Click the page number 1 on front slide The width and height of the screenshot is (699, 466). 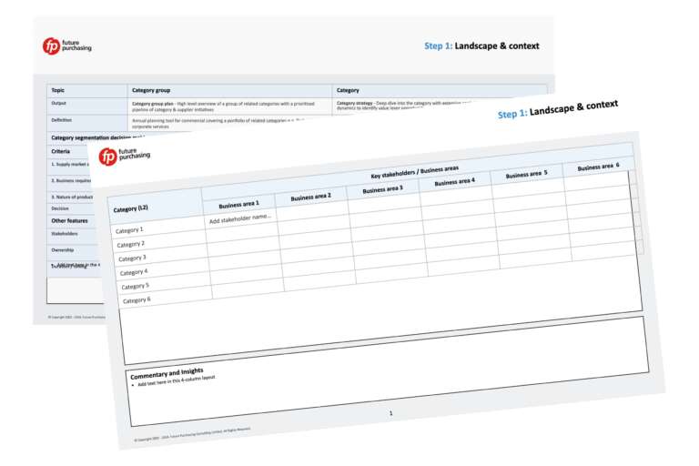[391, 413]
